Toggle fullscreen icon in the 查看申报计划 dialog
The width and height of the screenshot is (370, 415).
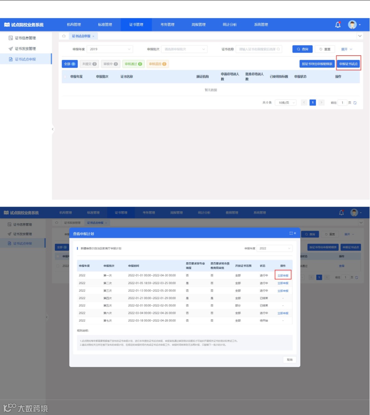(291, 233)
